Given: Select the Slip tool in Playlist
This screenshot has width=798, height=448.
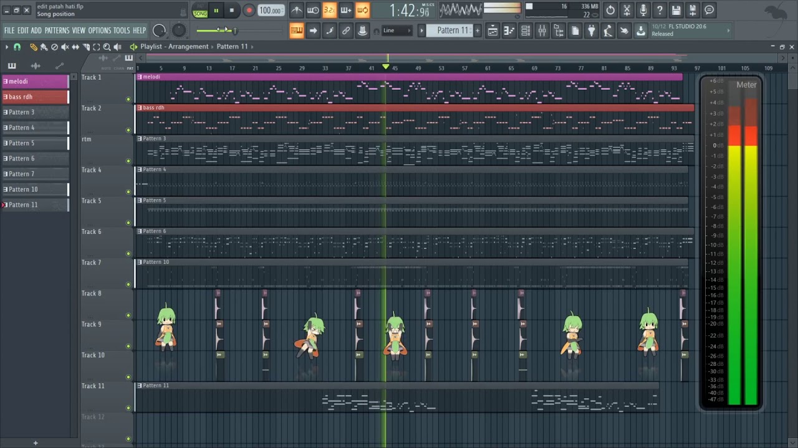Looking at the screenshot, I should pos(75,47).
